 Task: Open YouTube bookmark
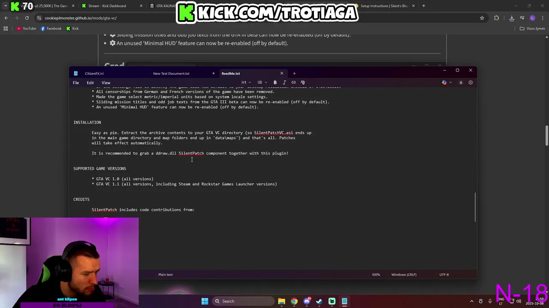27,29
